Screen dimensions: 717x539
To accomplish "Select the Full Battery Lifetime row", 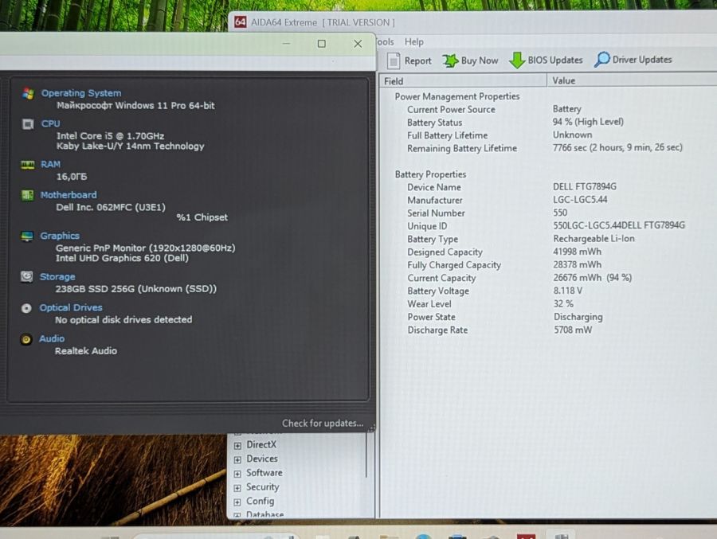I will [549, 135].
